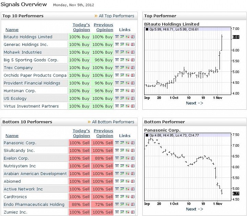Click up/down arrows icon for Exelon Corp.
Image resolution: width=247 pixels, height=216 pixels.
[x=127, y=158]
